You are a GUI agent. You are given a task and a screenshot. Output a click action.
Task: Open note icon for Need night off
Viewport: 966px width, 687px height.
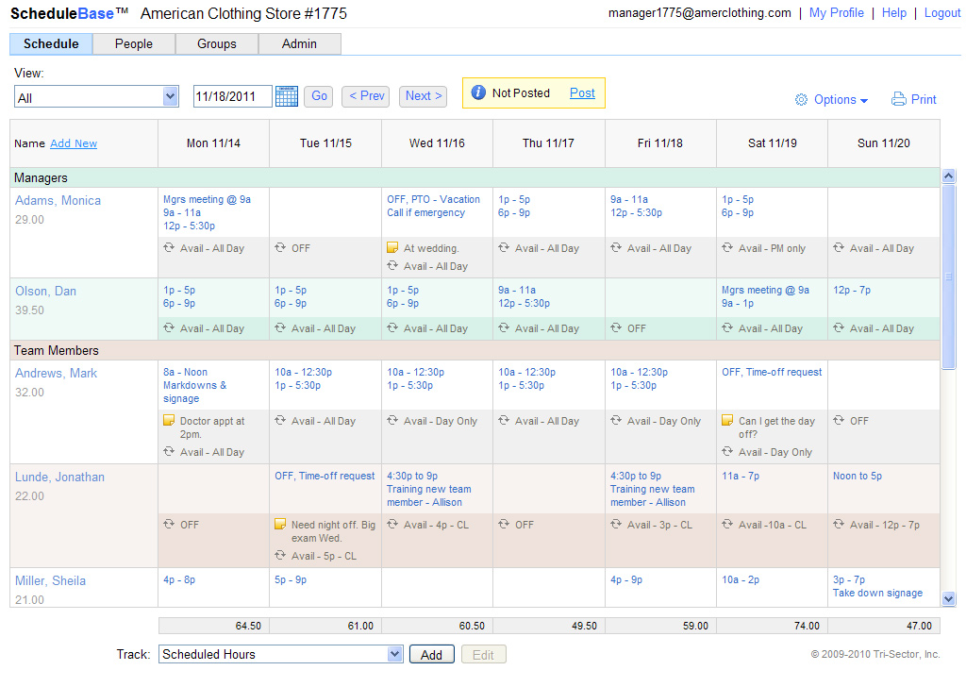[x=279, y=524]
